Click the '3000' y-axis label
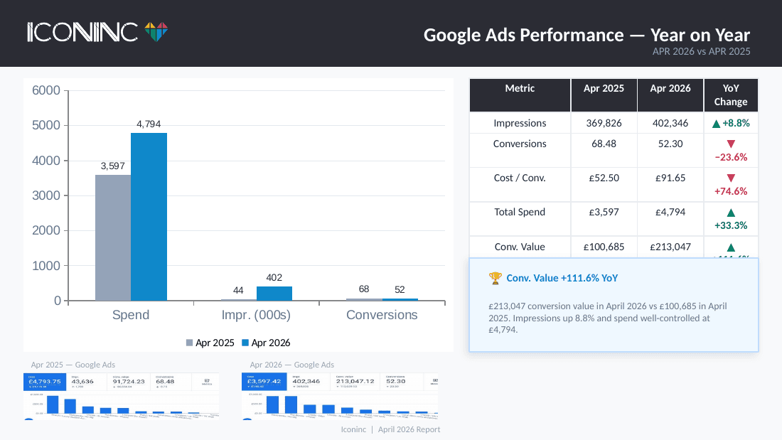Image resolution: width=782 pixels, height=440 pixels. [x=46, y=195]
